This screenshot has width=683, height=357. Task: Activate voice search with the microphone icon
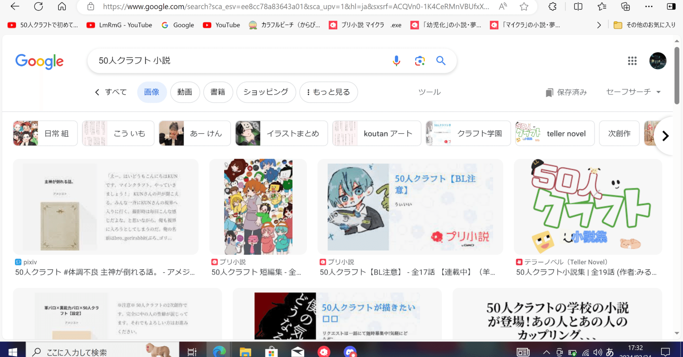[x=396, y=60]
